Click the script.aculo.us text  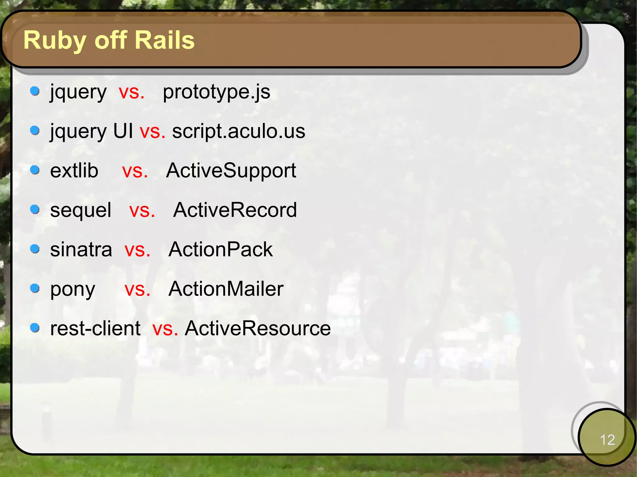(x=239, y=131)
